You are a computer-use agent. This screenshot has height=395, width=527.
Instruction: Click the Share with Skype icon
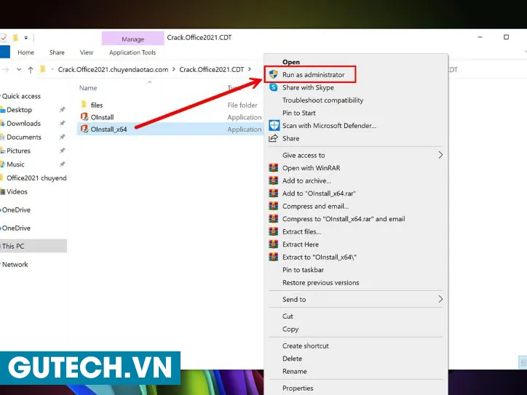(274, 87)
